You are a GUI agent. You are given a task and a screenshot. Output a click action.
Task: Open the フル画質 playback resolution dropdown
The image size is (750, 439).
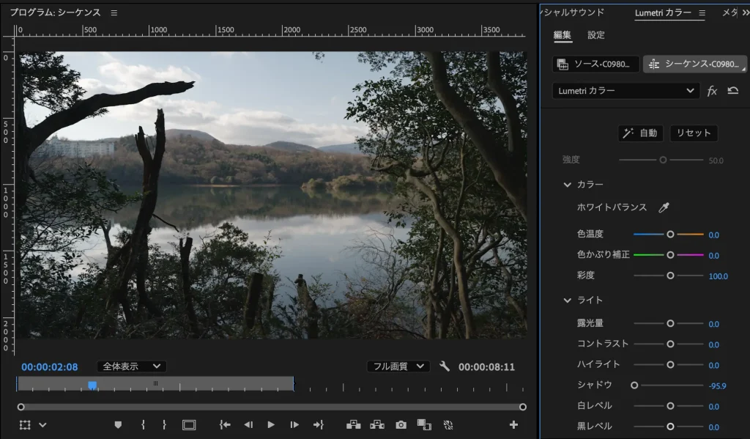[x=397, y=366]
